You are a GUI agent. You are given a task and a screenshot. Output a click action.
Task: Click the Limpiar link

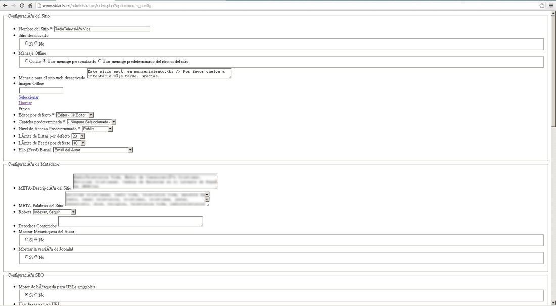pyautogui.click(x=25, y=103)
